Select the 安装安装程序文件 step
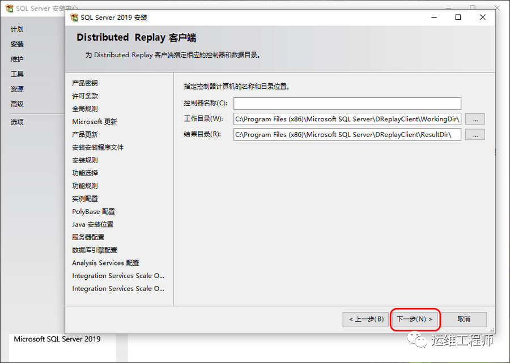The width and height of the screenshot is (510, 363). coord(98,147)
